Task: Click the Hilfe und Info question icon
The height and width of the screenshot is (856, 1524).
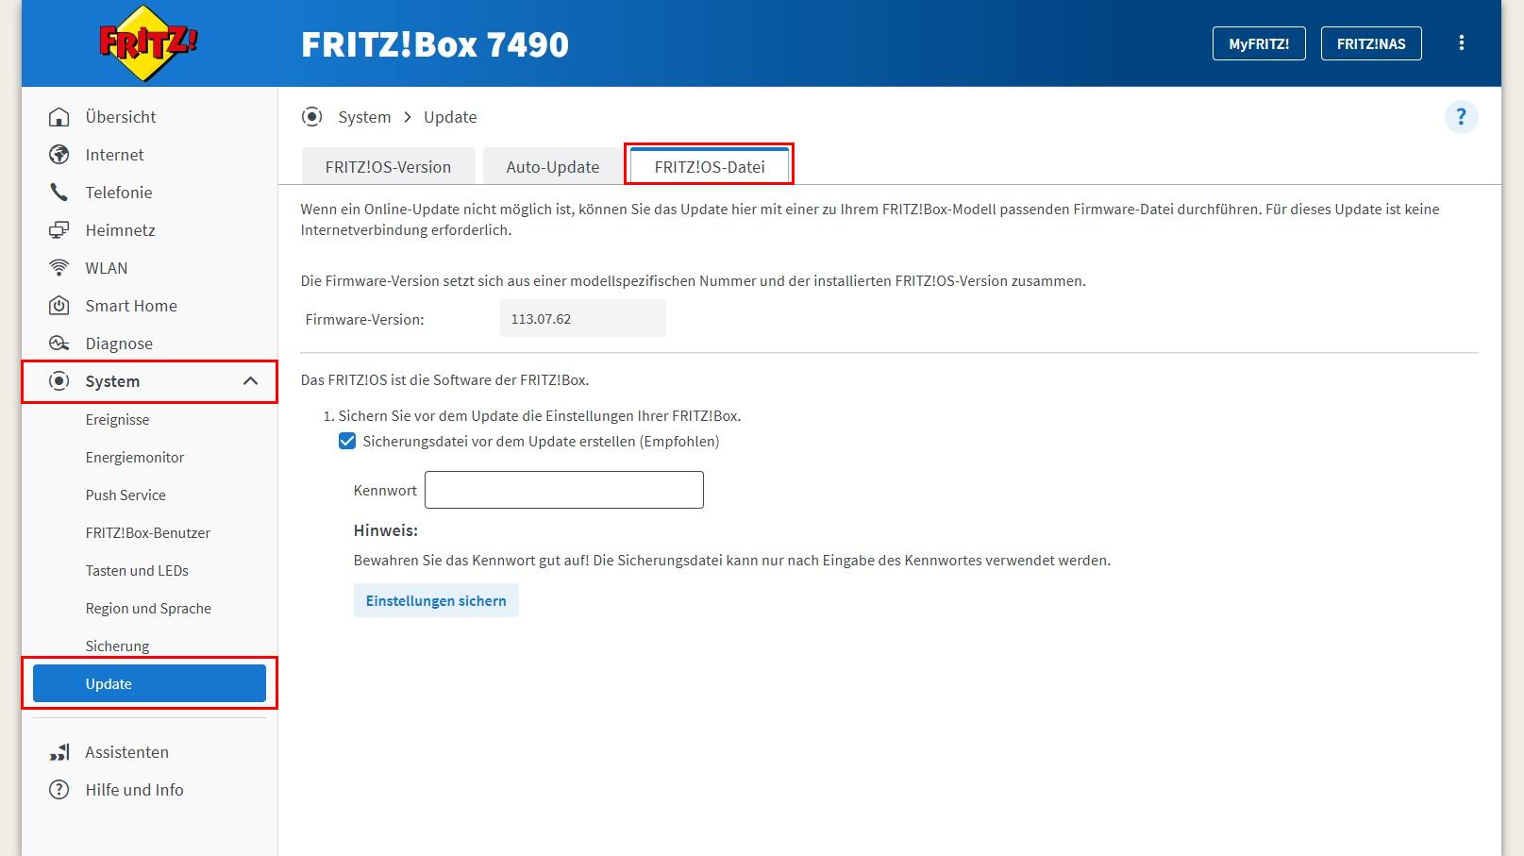Action: [59, 790]
